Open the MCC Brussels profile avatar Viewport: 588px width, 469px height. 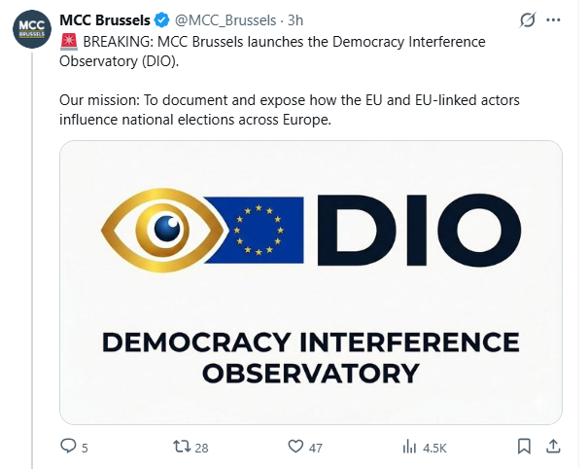pyautogui.click(x=32, y=29)
